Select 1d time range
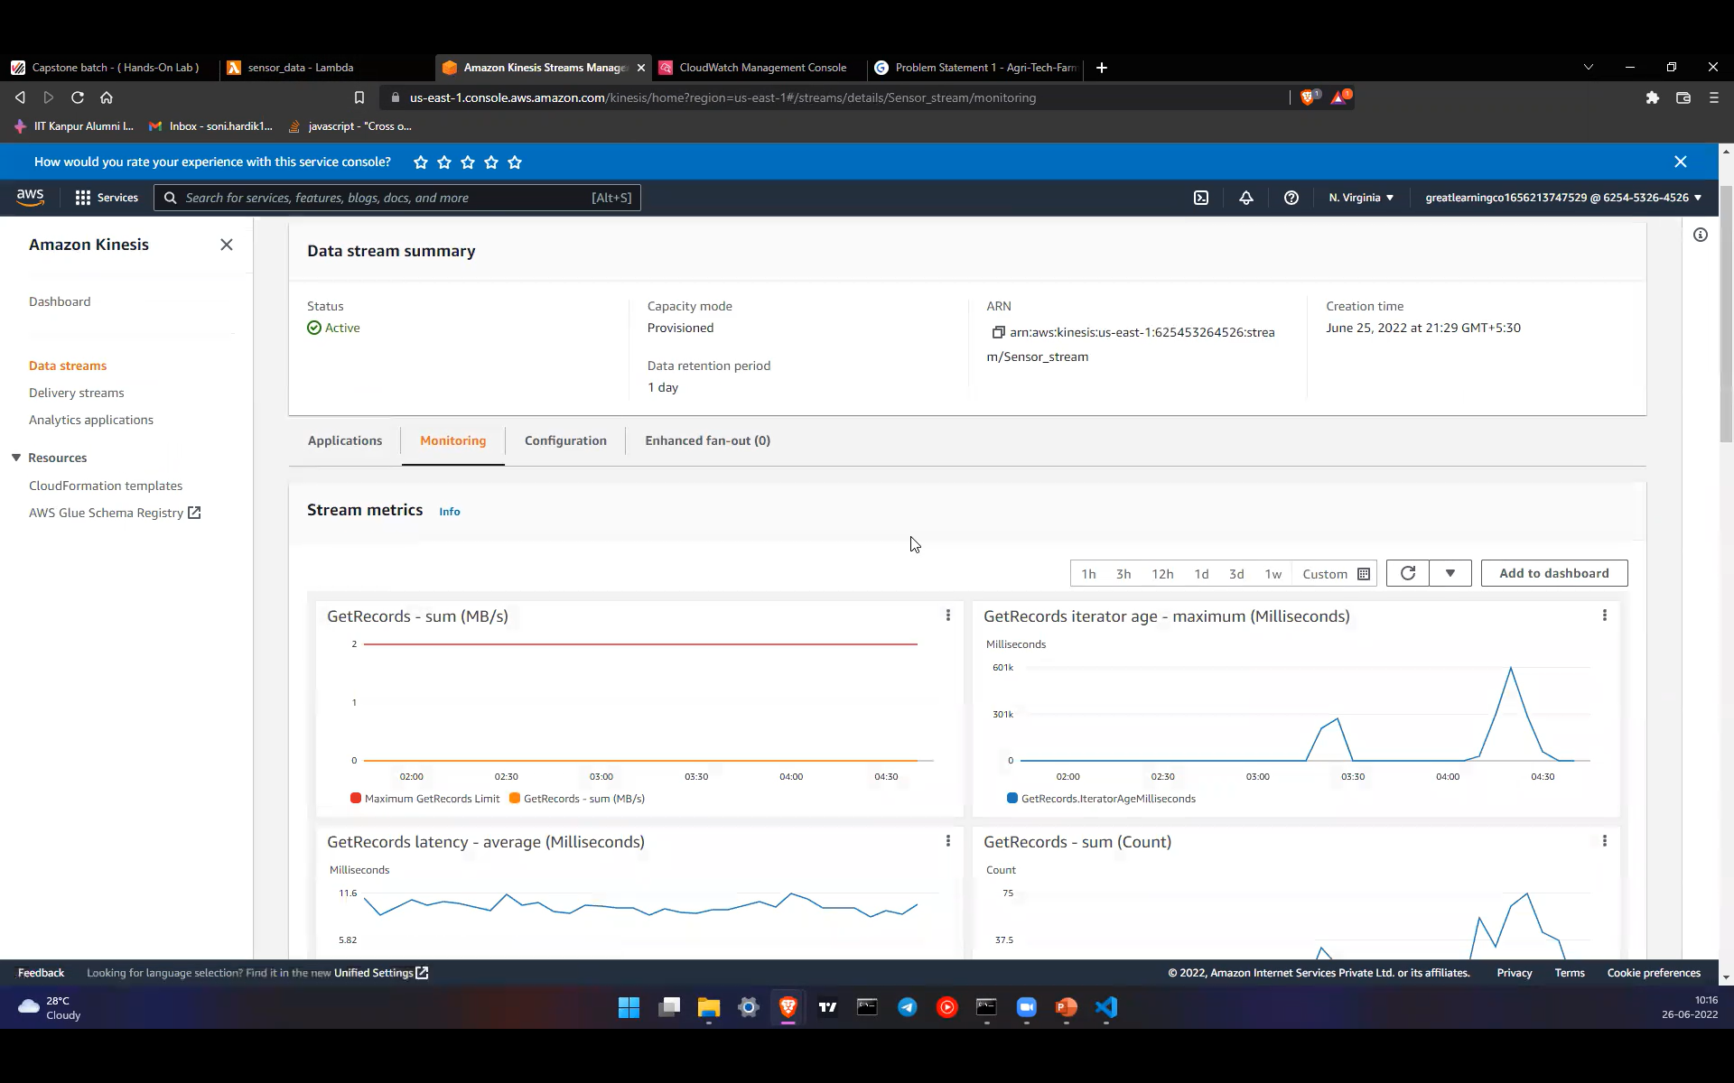 tap(1201, 574)
